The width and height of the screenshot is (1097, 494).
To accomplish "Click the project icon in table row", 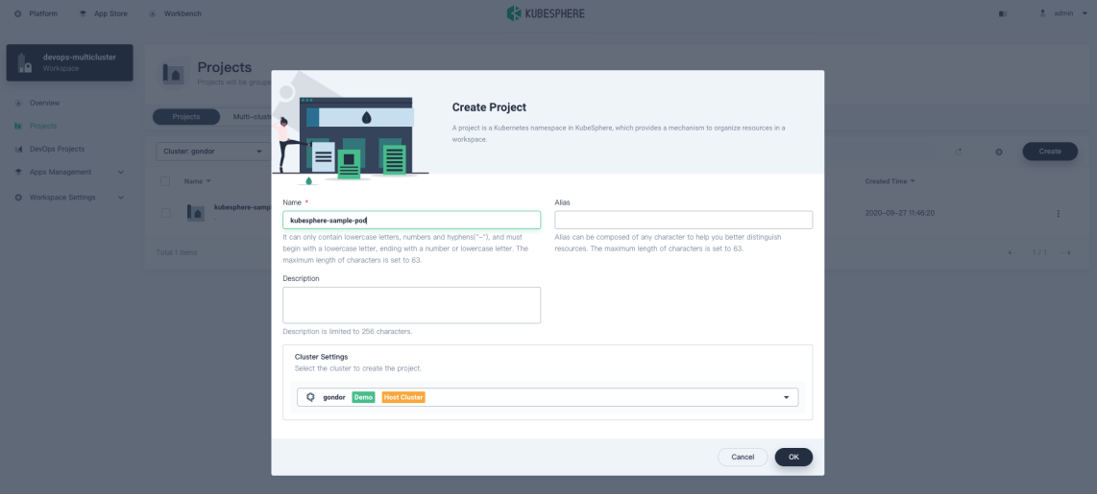I will tap(196, 213).
